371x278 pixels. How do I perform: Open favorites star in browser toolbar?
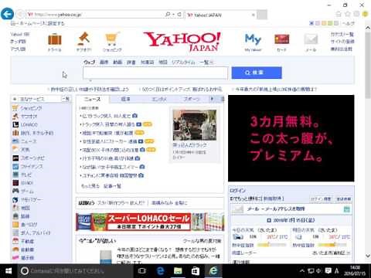pos(348,14)
